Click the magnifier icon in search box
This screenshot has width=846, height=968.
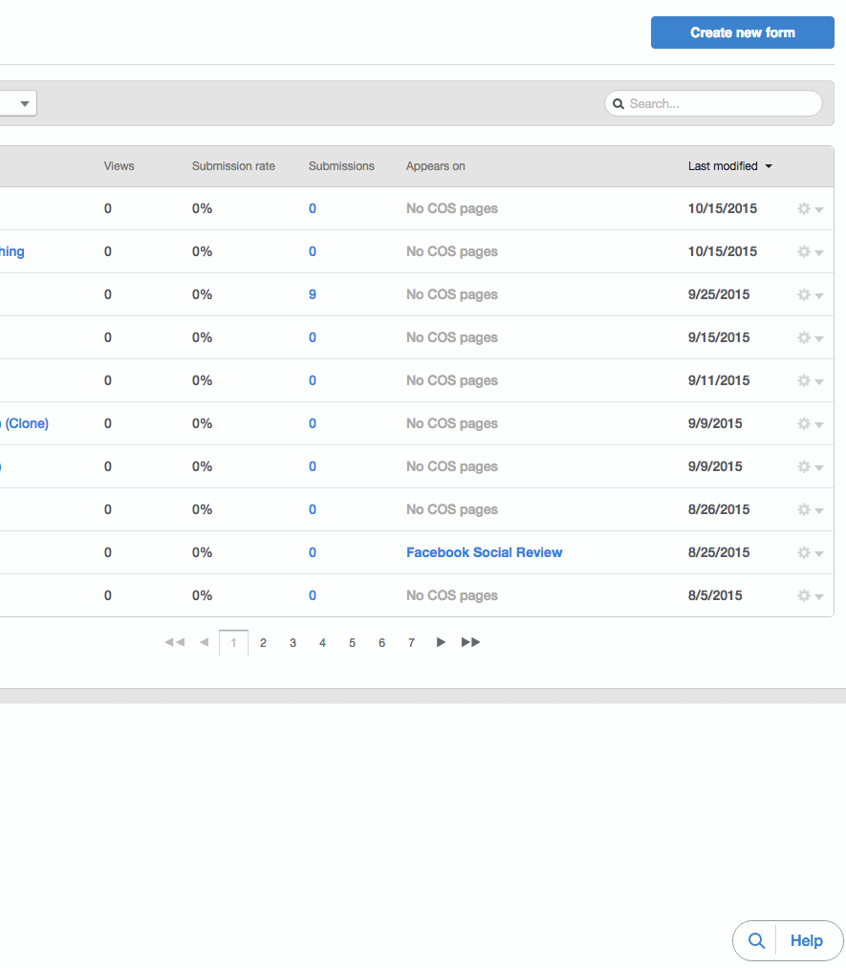point(618,104)
